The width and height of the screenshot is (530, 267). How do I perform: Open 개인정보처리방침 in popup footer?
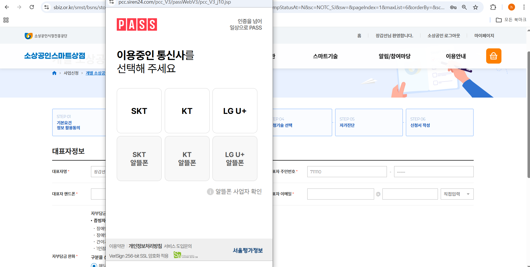pos(145,246)
